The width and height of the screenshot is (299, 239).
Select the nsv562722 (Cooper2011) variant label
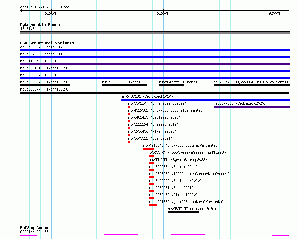[42, 54]
